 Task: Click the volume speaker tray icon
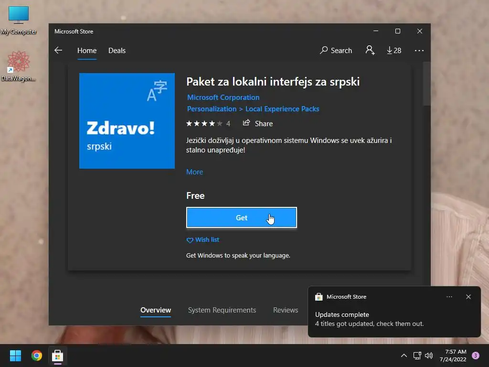click(429, 356)
